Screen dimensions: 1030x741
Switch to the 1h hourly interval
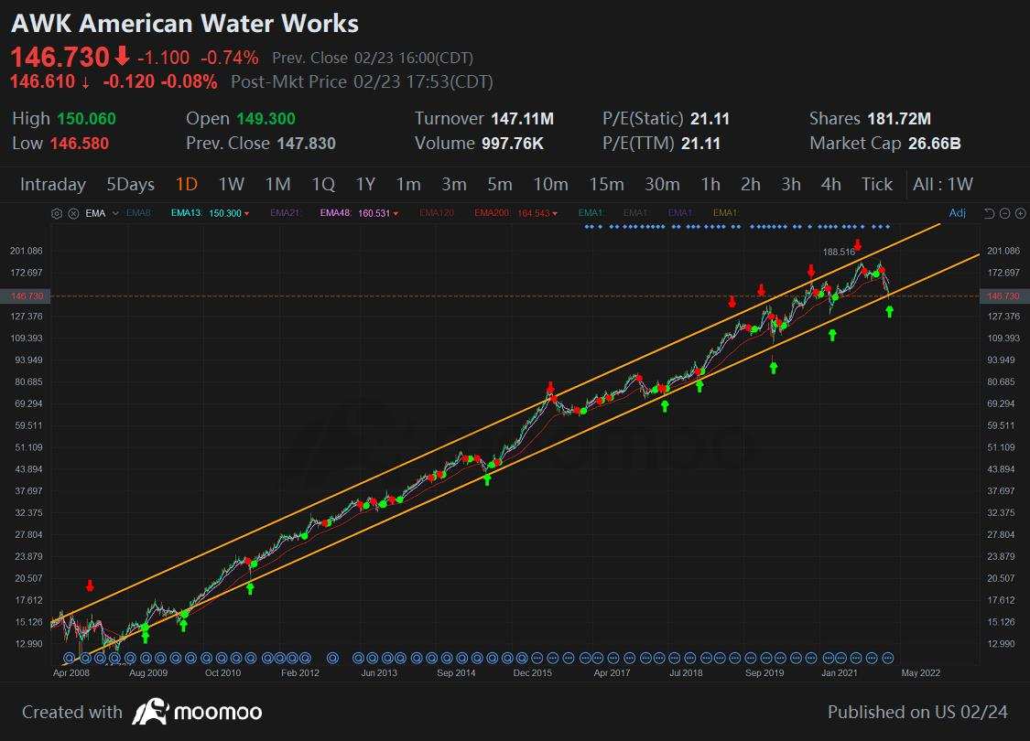click(x=710, y=185)
